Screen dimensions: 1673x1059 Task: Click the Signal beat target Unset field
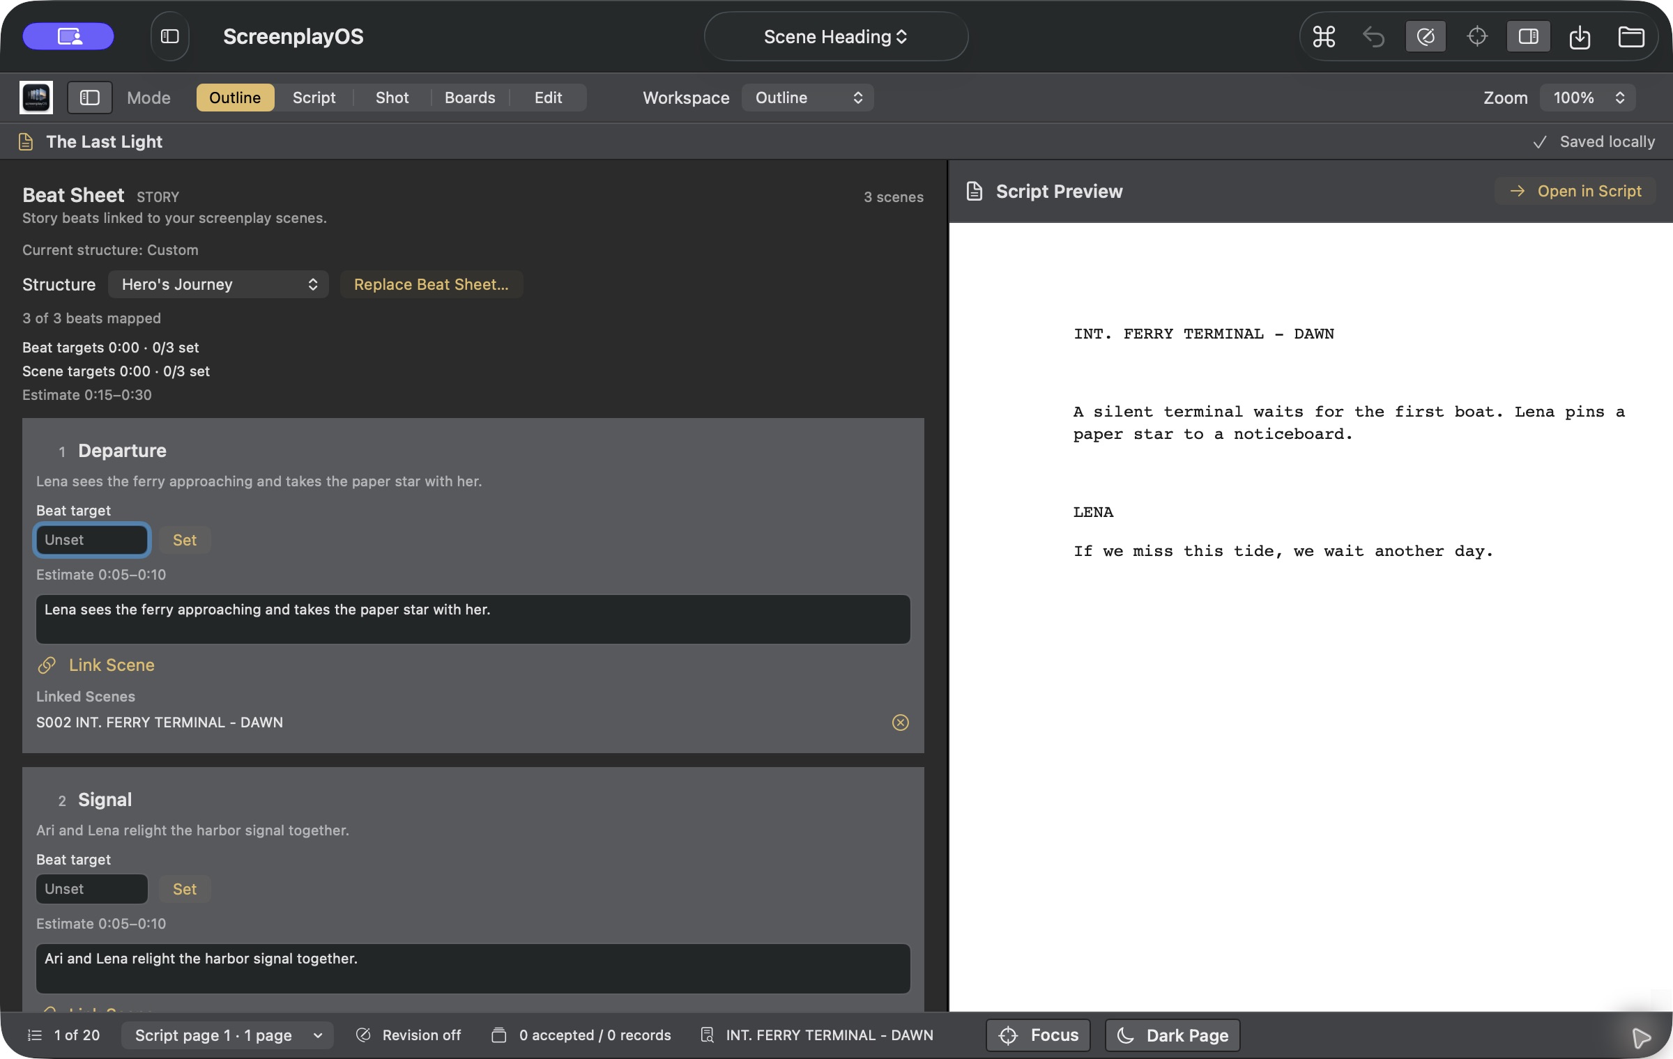(92, 889)
